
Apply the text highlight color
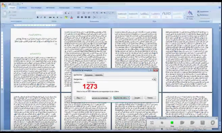66,17
